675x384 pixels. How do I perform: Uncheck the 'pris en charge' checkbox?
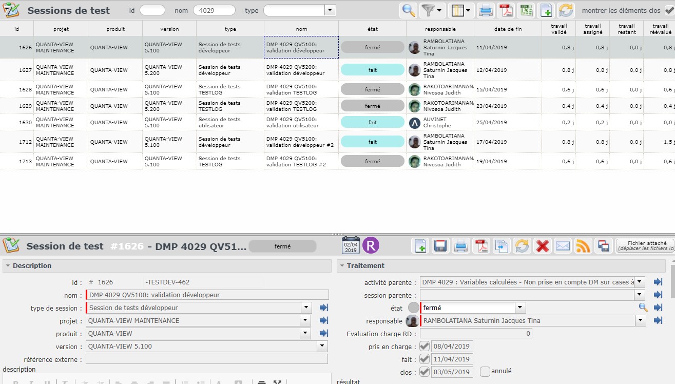pos(425,347)
